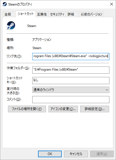Switch to the 全般 tab
116x160 pixels.
pos(9,14)
